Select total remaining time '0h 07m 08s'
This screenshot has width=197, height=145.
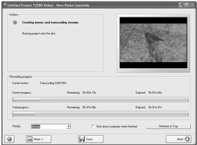89,107
